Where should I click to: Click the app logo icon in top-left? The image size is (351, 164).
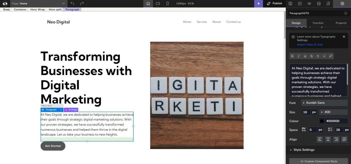[5, 4]
